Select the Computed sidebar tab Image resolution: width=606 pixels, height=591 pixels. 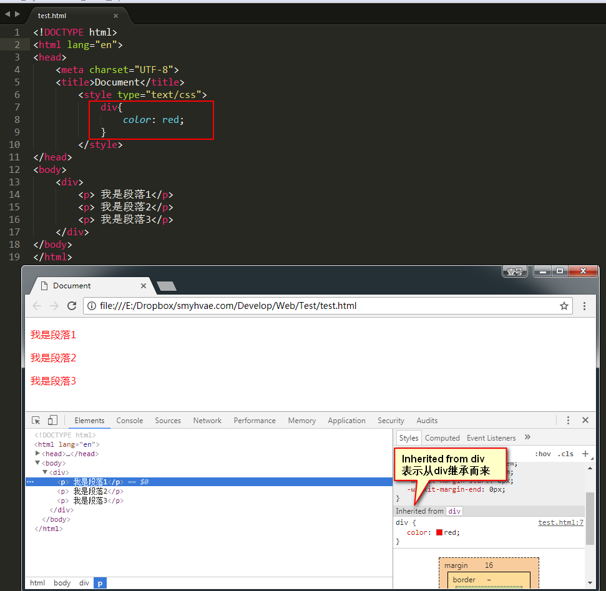(442, 438)
